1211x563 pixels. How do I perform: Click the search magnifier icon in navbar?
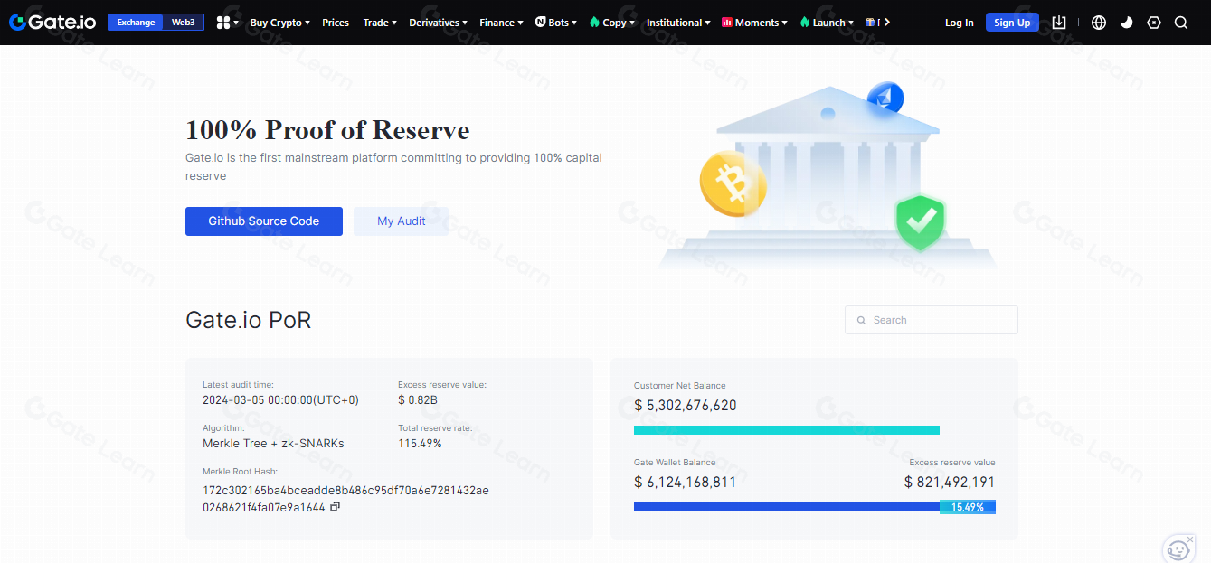point(1181,23)
